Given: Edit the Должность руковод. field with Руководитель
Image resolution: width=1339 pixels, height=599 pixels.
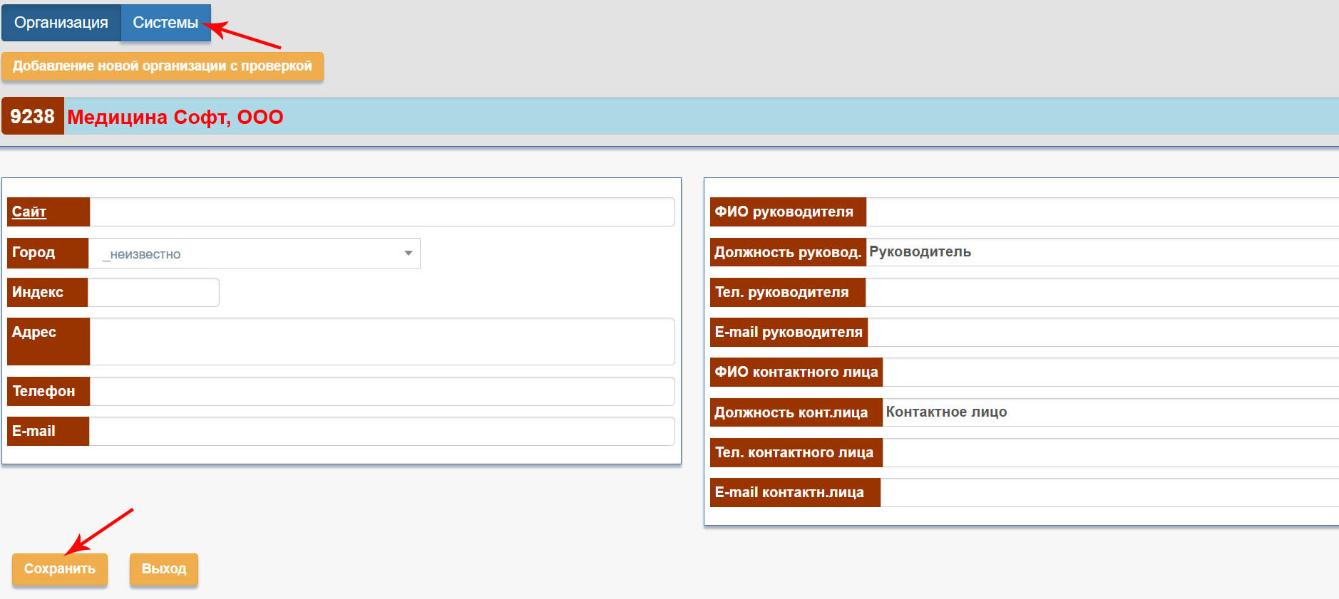Looking at the screenshot, I should [x=1102, y=252].
